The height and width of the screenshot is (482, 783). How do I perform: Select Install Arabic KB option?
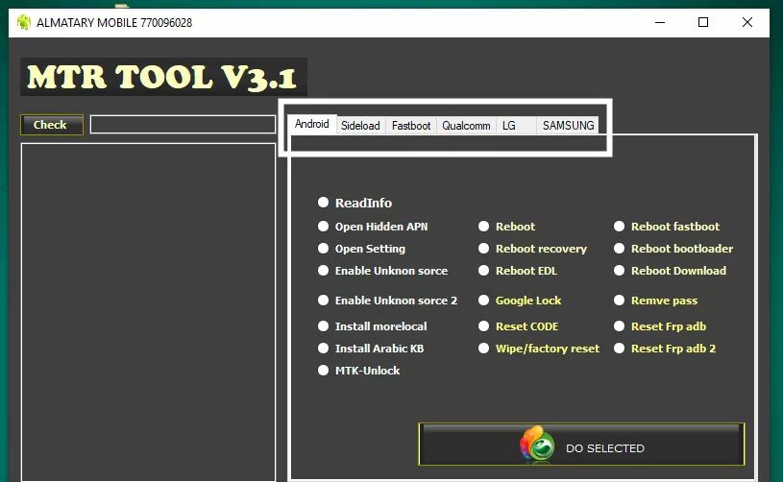323,348
